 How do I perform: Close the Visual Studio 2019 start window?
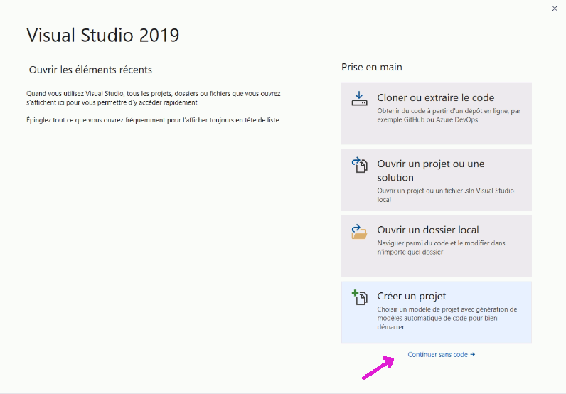click(x=555, y=9)
